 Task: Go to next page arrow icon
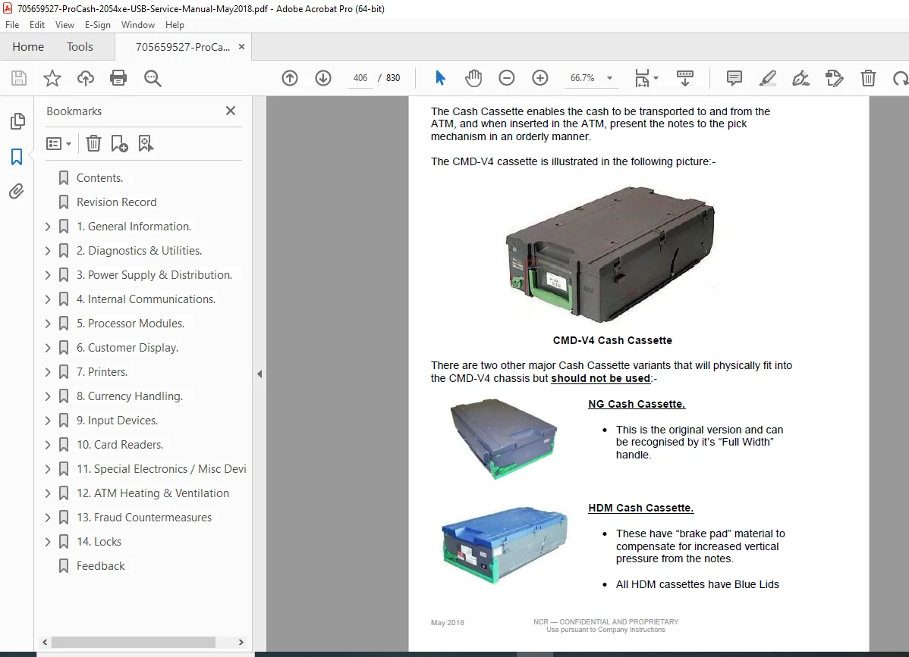tap(323, 77)
